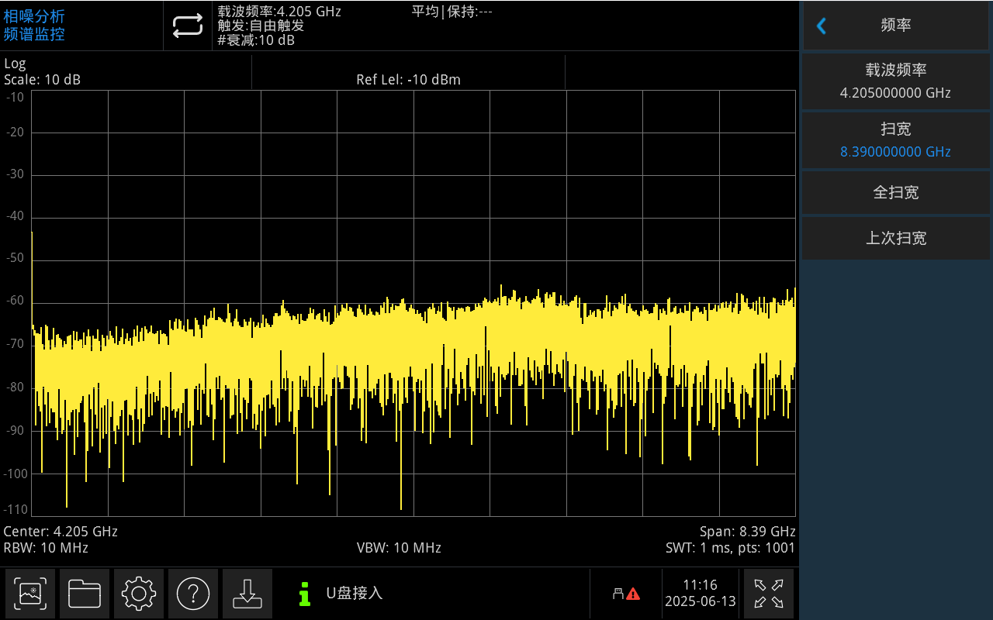Open the help question mark icon
Viewport: 993px width, 620px height.
[x=193, y=594]
